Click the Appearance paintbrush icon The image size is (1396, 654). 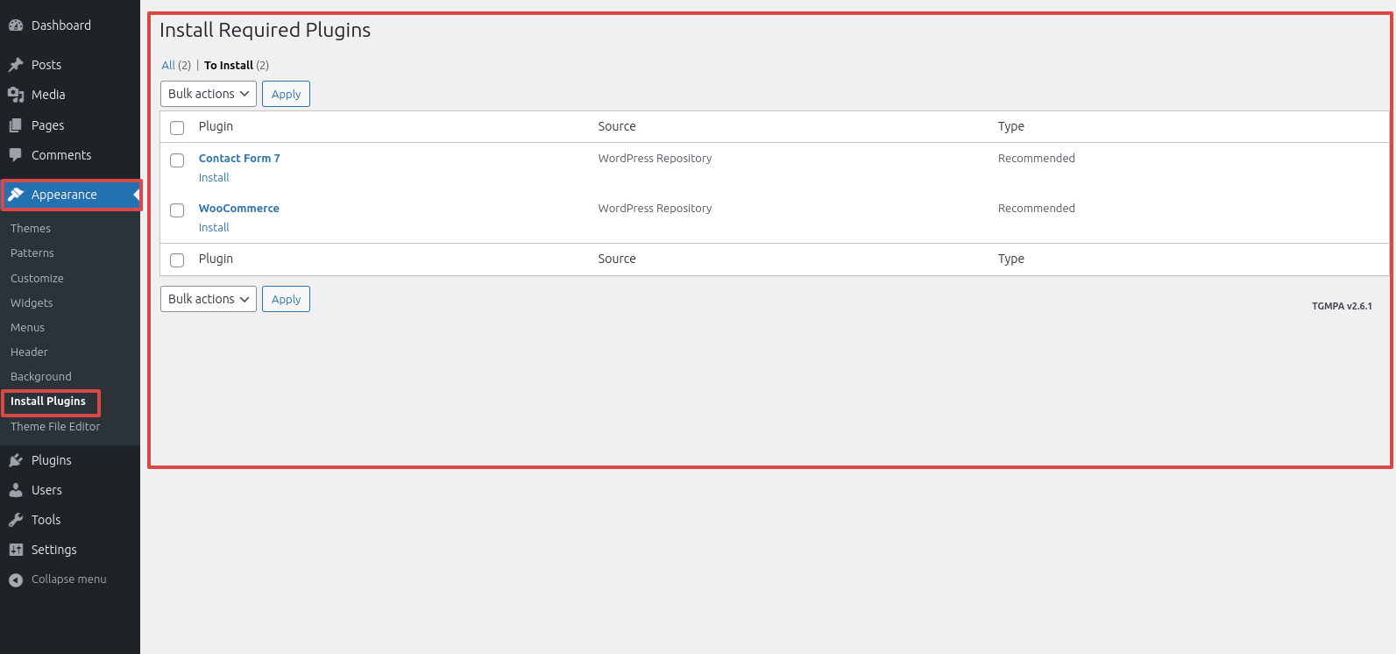tap(16, 195)
